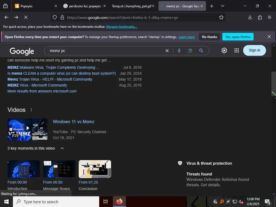Click Learn more in startup banner
The width and height of the screenshot is (276, 207).
coord(187,37)
